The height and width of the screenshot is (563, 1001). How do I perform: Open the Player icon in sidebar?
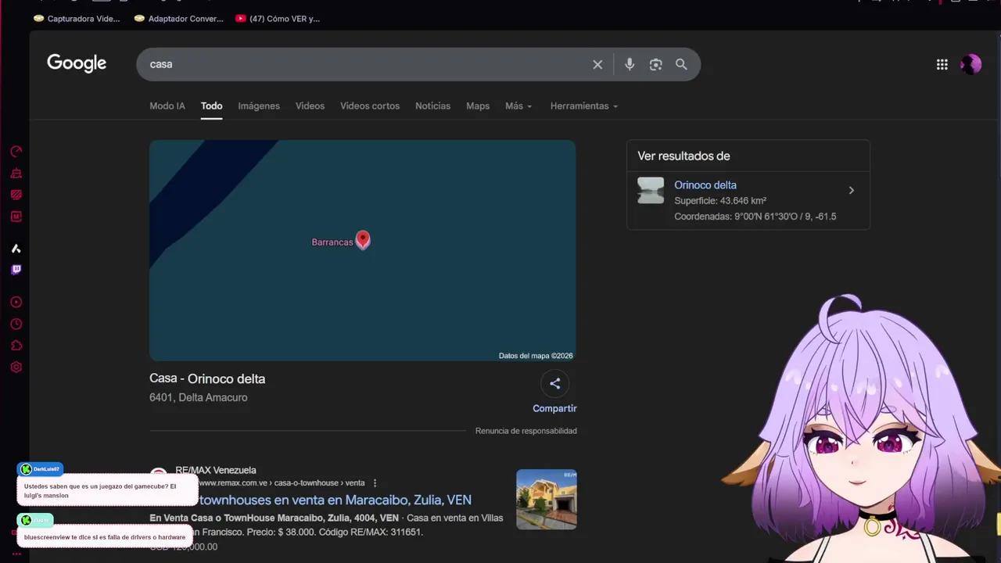click(x=16, y=303)
